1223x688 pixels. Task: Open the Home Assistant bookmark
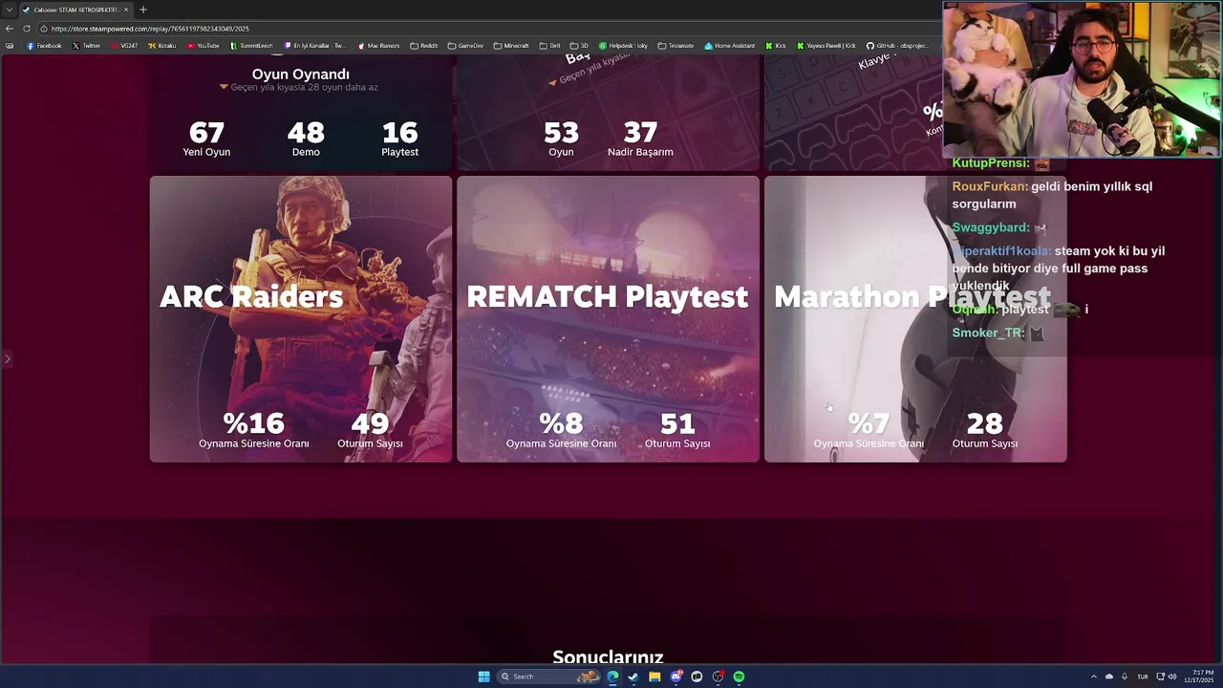[729, 46]
